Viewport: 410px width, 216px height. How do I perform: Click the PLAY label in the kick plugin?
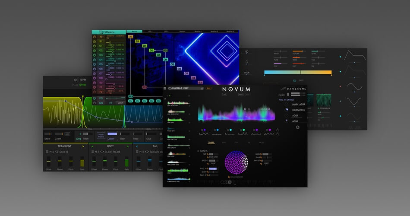coord(75,85)
